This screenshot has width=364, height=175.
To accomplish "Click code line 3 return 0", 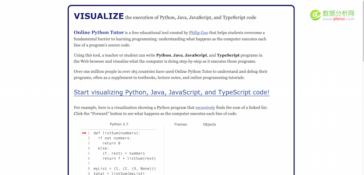I will point(111,143).
